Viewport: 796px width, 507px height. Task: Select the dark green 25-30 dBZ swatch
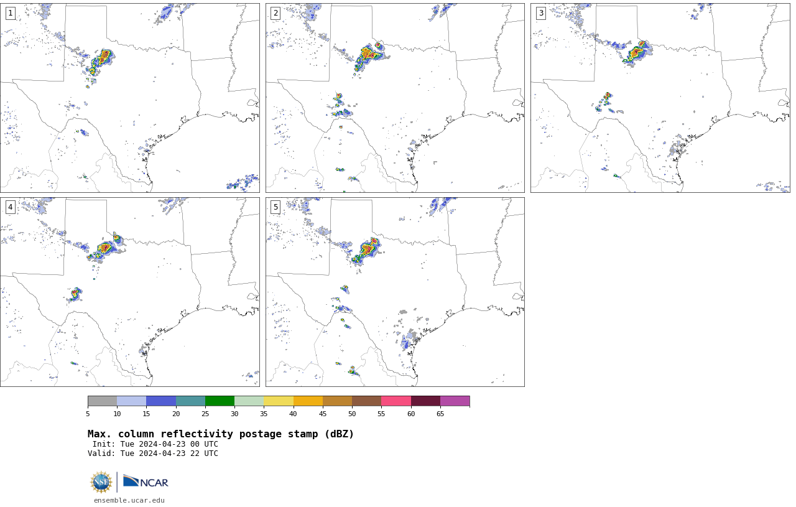click(220, 401)
